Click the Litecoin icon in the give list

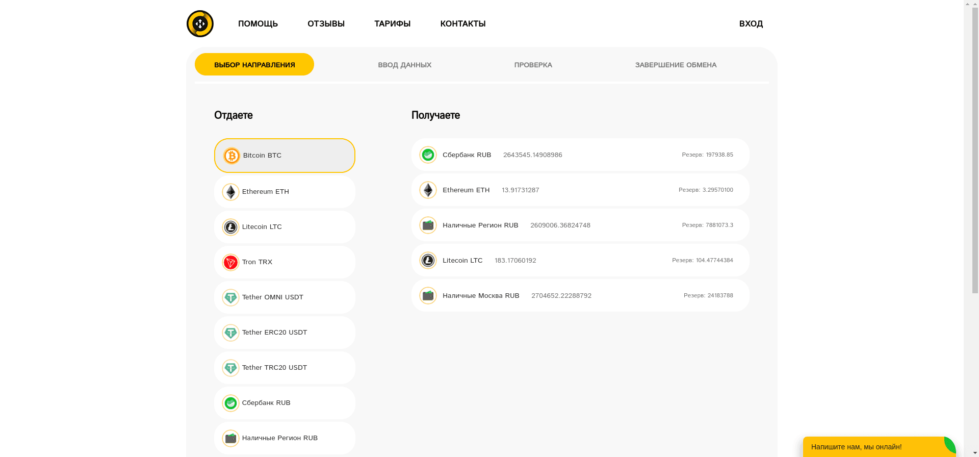click(230, 227)
